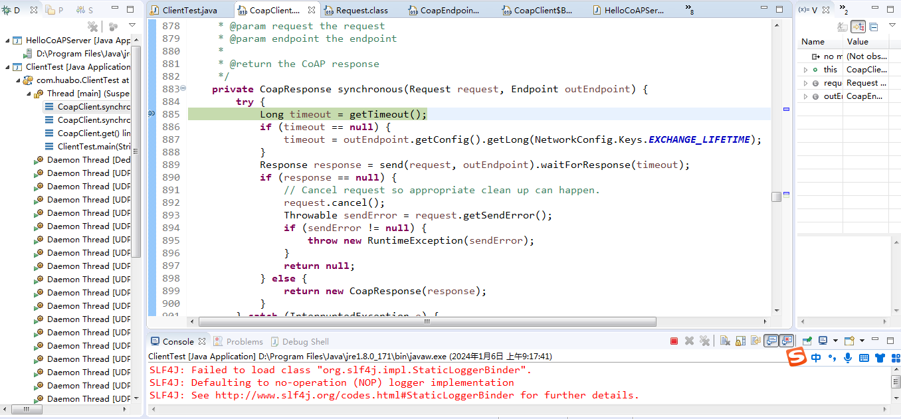
Task: Terminate the running ClientTest from the console toolbar
Action: tap(674, 341)
